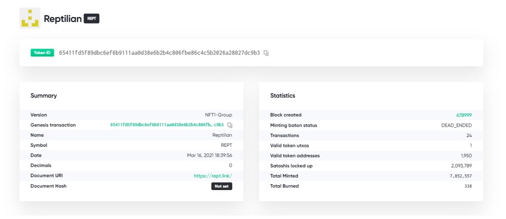The width and height of the screenshot is (506, 219).
Task: Click the Not set document hash badge
Action: coord(222,187)
